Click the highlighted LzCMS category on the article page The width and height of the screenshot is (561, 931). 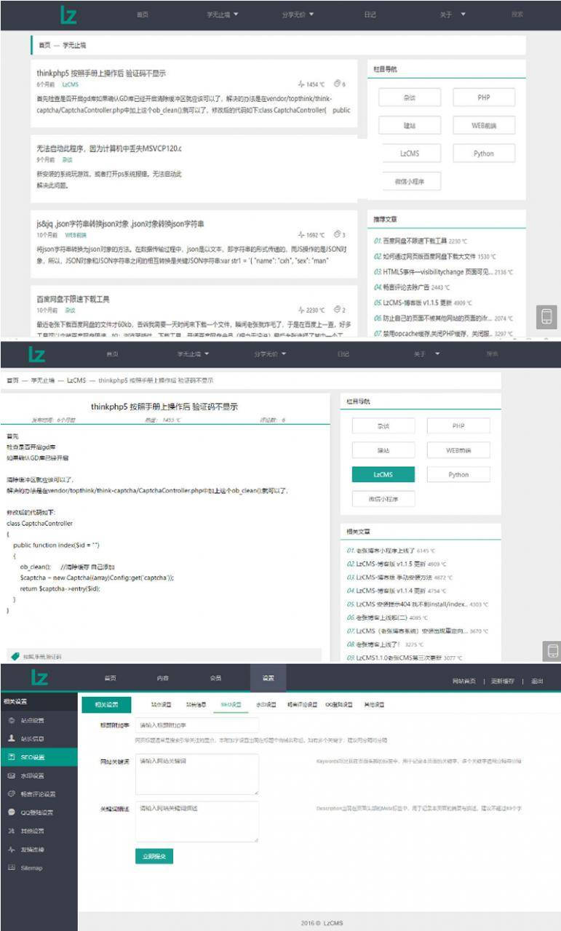pyautogui.click(x=383, y=474)
